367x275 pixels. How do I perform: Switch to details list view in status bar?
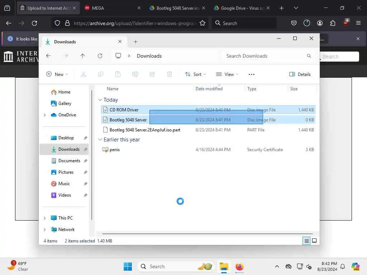306,241
